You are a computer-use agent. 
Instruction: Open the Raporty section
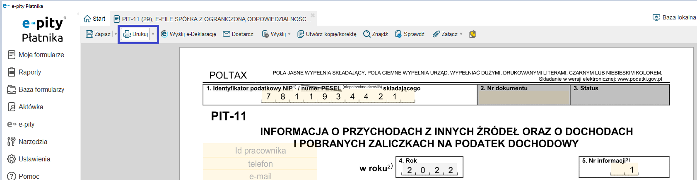[24, 72]
